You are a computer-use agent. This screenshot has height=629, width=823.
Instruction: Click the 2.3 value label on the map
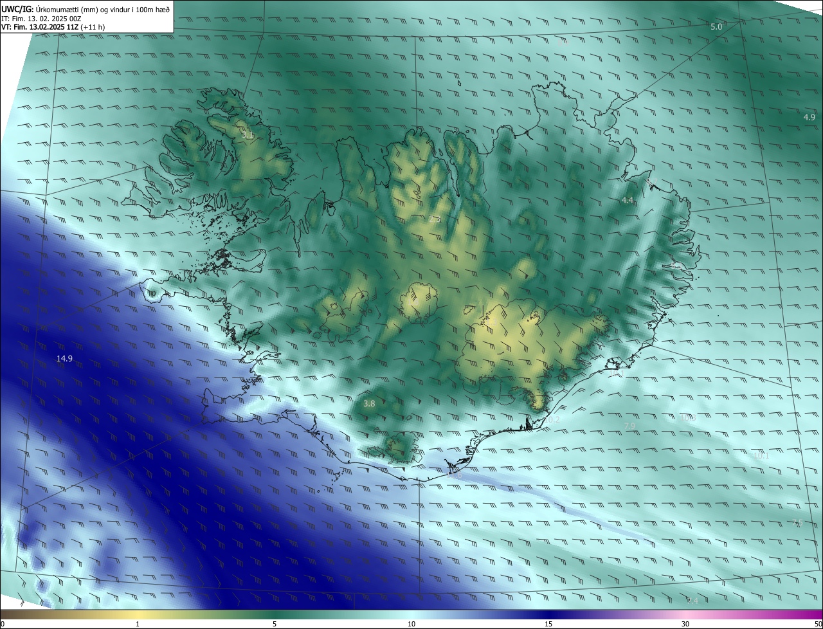(435, 219)
